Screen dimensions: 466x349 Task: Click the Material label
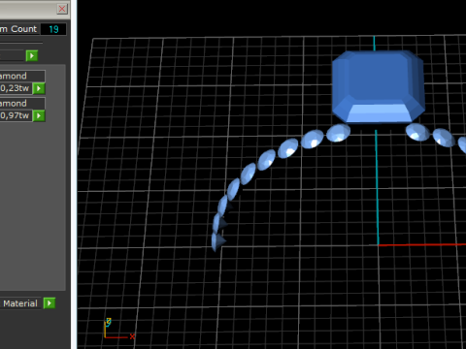click(20, 303)
